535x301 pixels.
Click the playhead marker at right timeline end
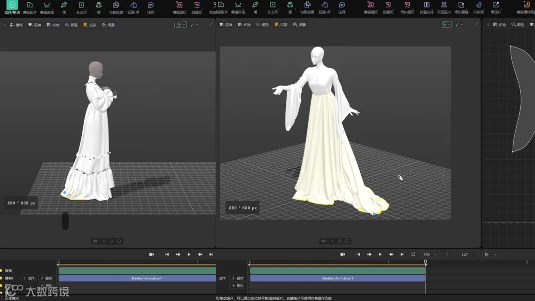[x=426, y=262]
